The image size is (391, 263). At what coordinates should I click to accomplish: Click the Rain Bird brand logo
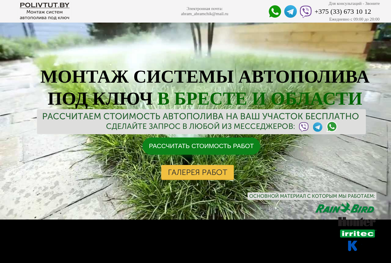(345, 208)
